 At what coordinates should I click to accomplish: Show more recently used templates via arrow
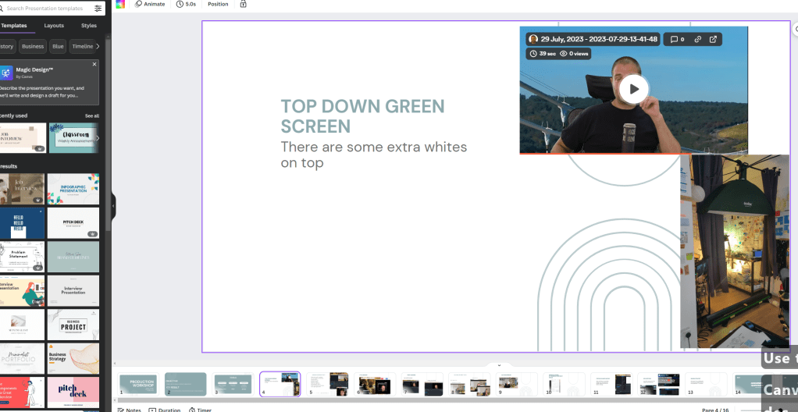pos(97,138)
